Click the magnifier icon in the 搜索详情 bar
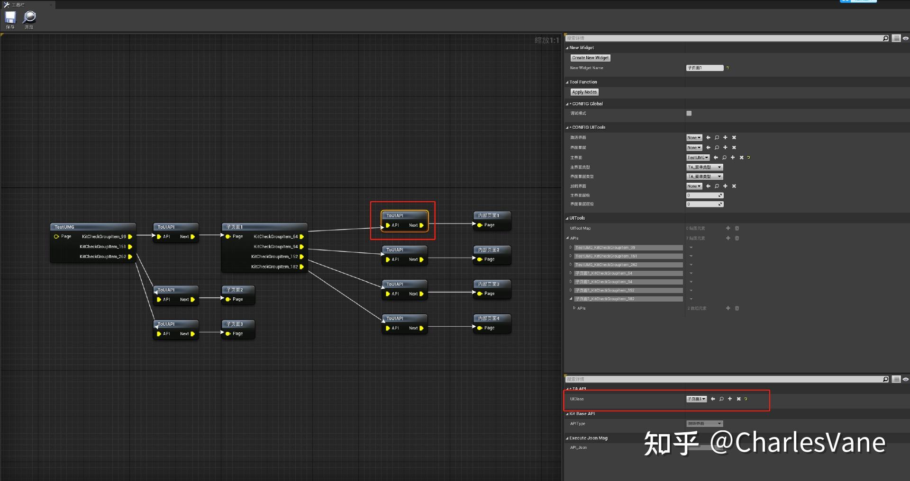The width and height of the screenshot is (910, 481). click(x=885, y=38)
